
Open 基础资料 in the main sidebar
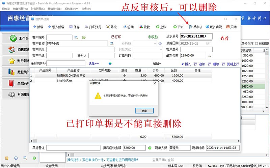click(x=16, y=83)
